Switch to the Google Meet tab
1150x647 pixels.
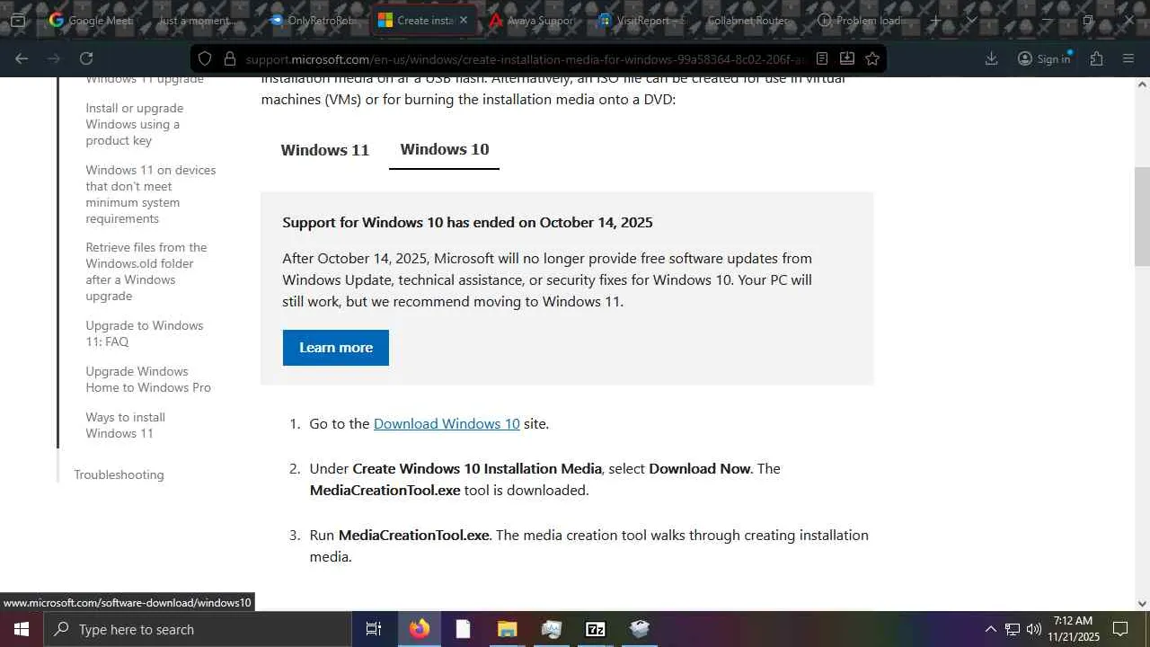pos(91,20)
